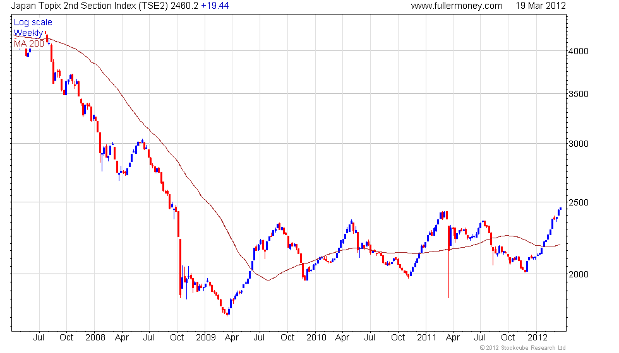
Task: Select the index value 2460.2
Action: (184, 6)
